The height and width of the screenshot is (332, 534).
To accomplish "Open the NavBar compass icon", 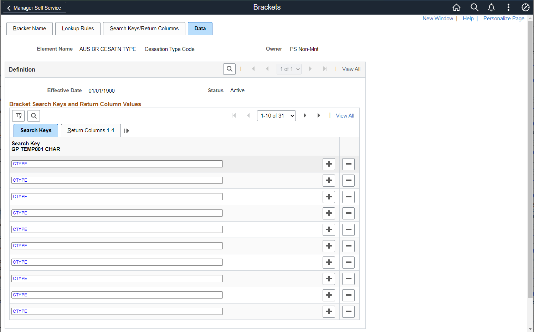I will [x=525, y=7].
